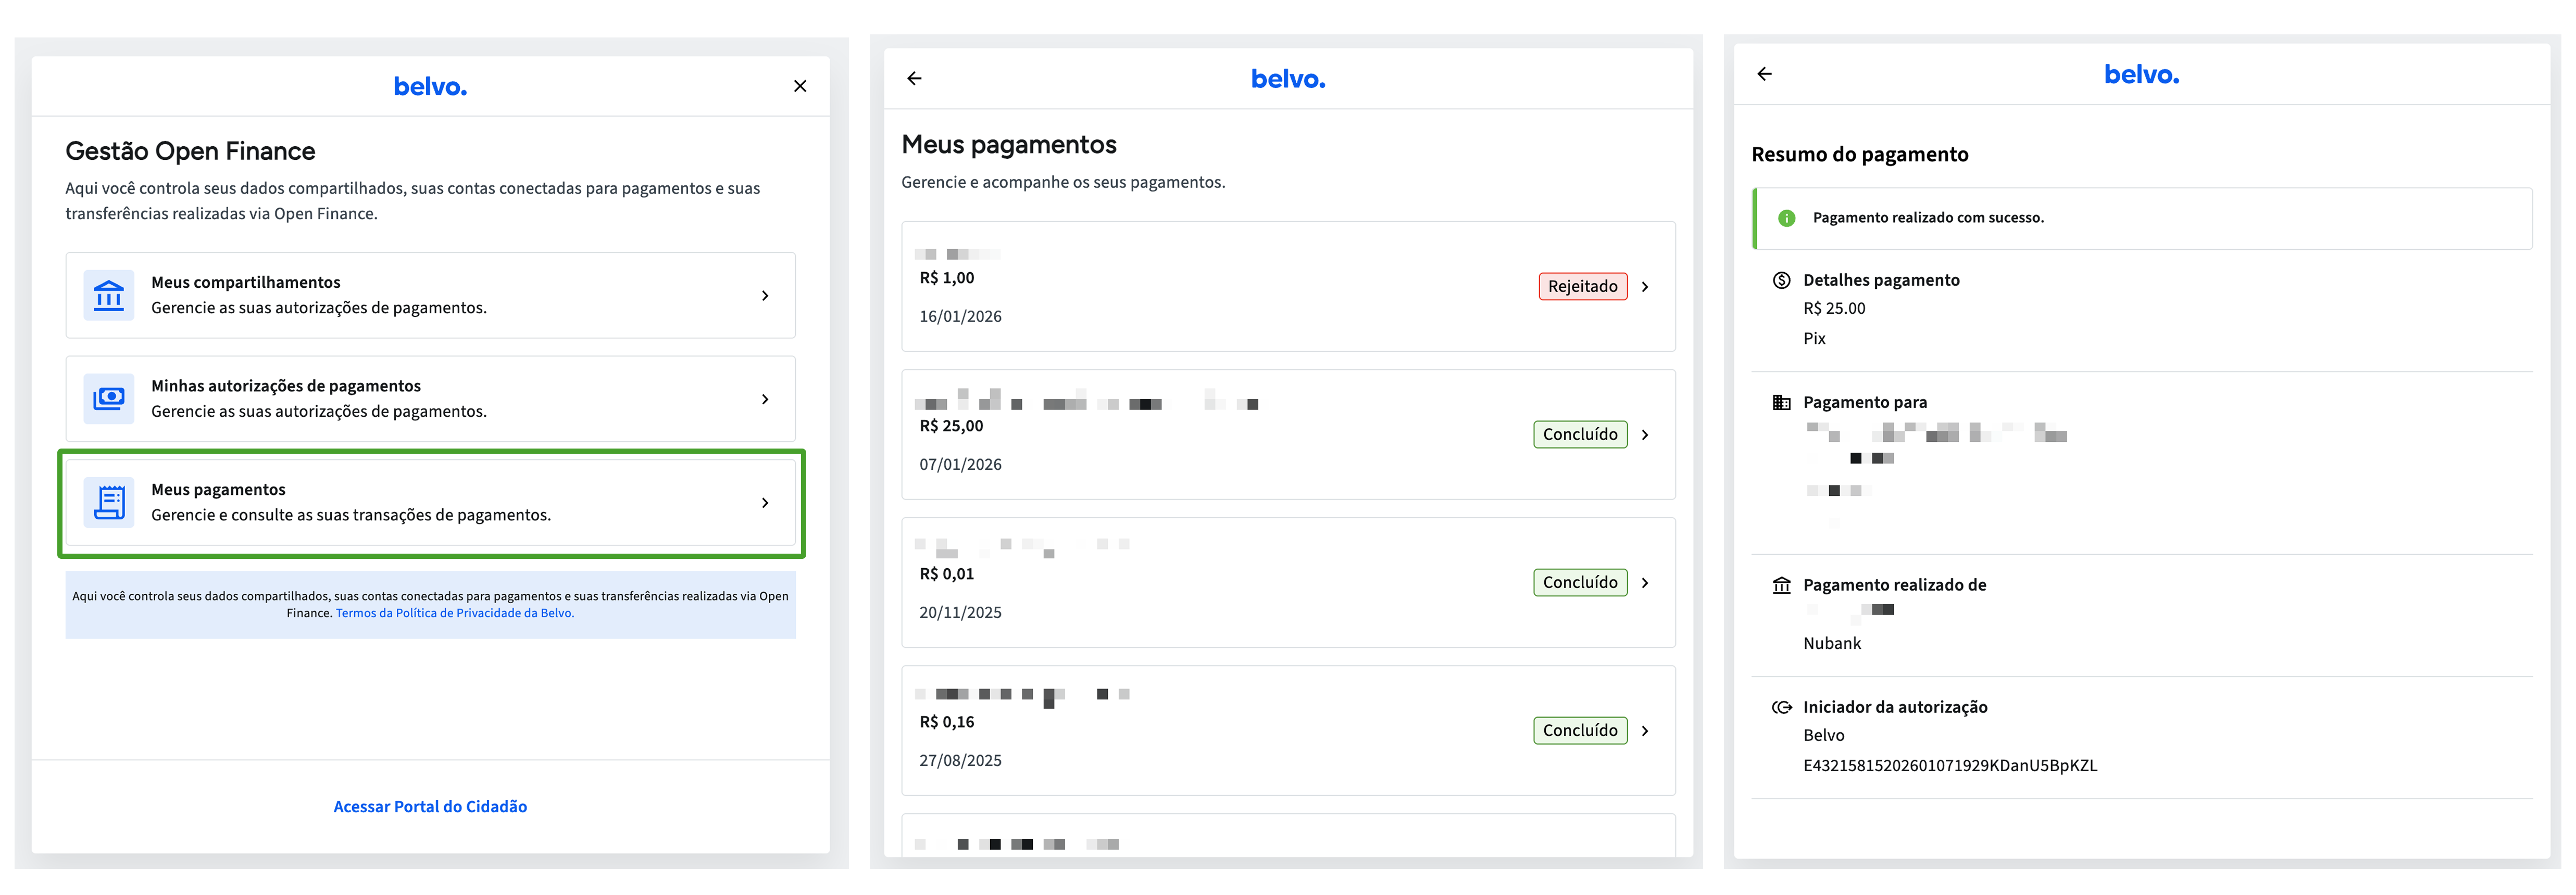Close the Gestão Open Finance panel
This screenshot has width=2576, height=895.
pyautogui.click(x=799, y=87)
